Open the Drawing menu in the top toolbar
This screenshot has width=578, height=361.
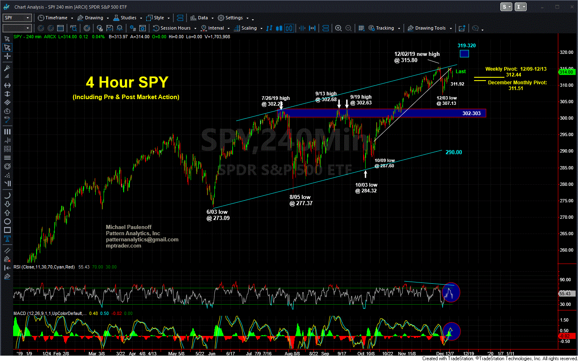pyautogui.click(x=92, y=18)
